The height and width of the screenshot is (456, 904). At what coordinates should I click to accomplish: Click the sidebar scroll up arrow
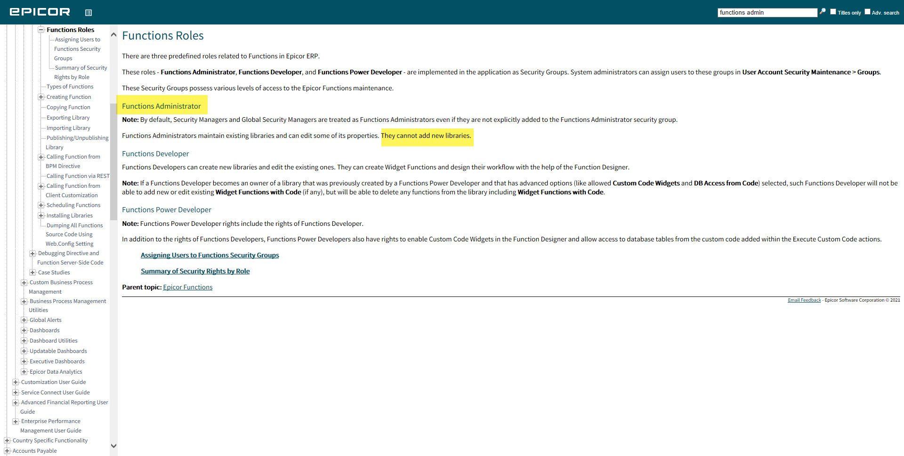click(x=113, y=35)
